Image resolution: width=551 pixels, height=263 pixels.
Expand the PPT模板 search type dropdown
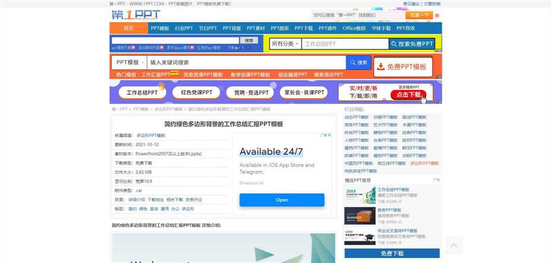(x=129, y=62)
